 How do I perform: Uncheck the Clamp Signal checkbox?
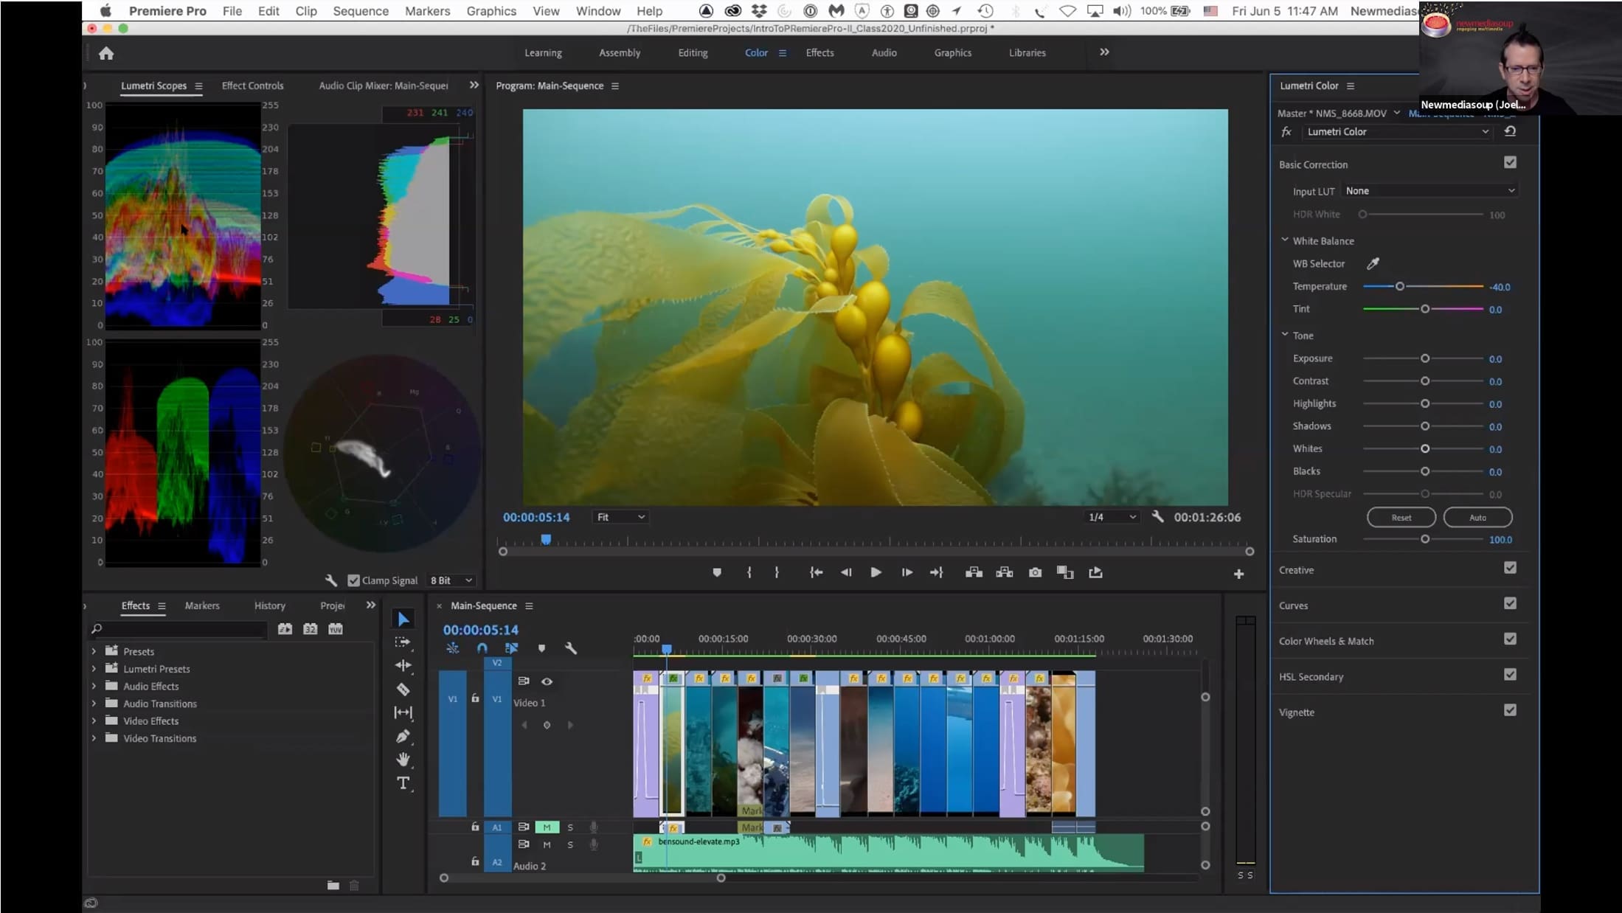click(354, 580)
